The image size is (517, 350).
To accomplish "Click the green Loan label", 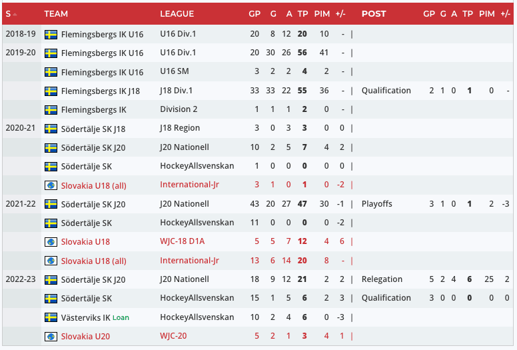I will [121, 318].
